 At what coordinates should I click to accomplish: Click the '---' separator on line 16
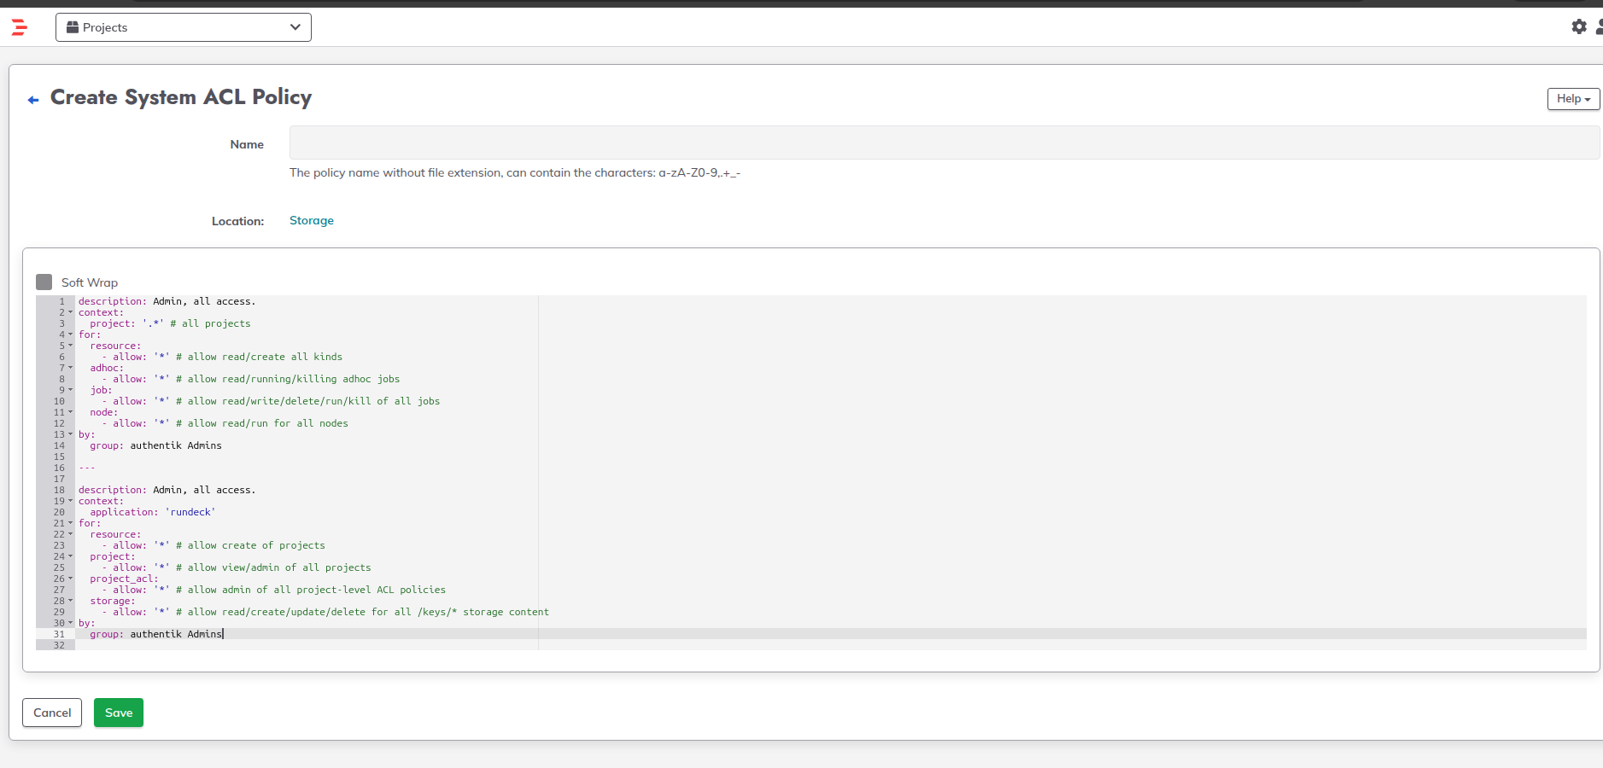(87, 468)
